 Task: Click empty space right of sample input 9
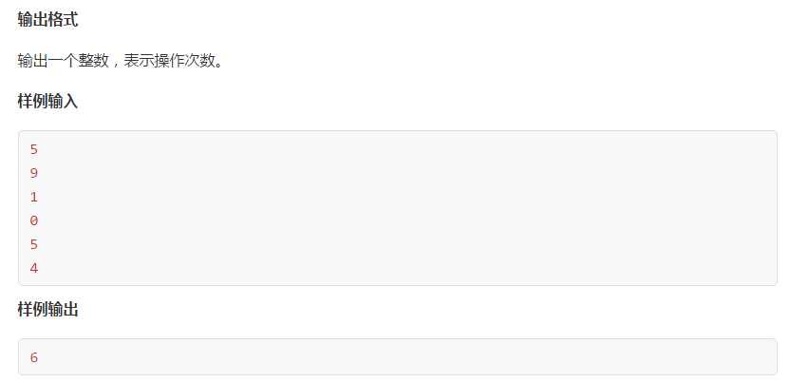[x=403, y=173]
